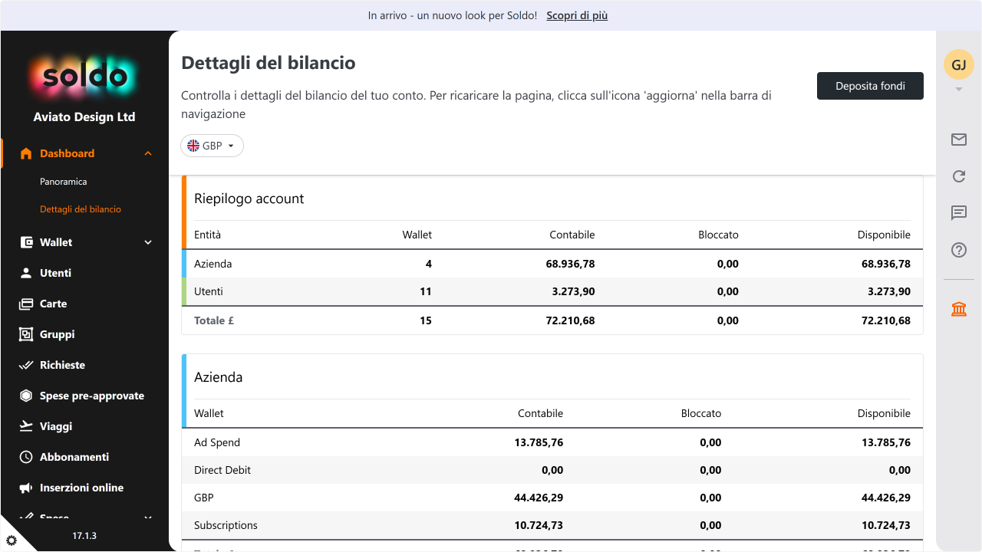Click the Utenti person icon
Screen dimensions: 982x552
tap(26, 273)
